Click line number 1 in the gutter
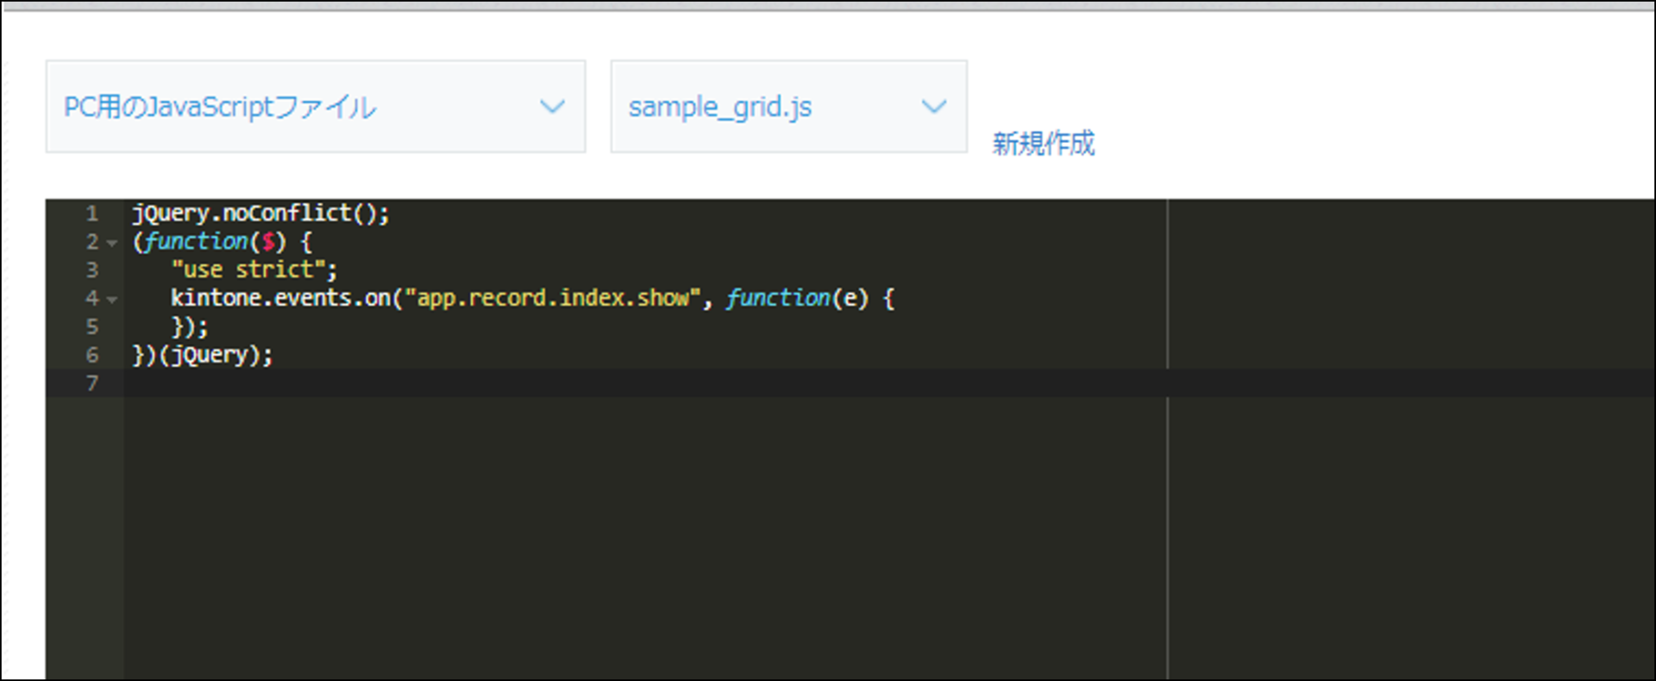 coord(92,213)
